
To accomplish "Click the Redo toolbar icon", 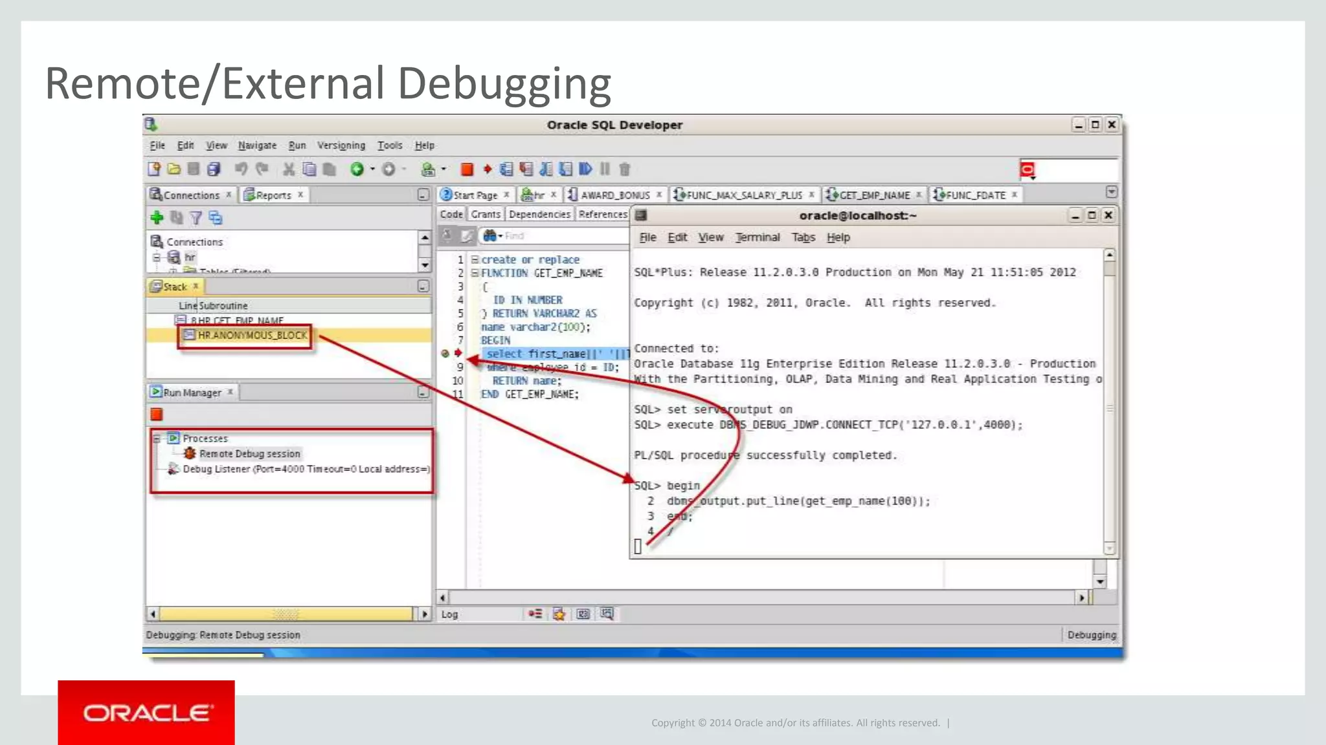I will point(262,169).
